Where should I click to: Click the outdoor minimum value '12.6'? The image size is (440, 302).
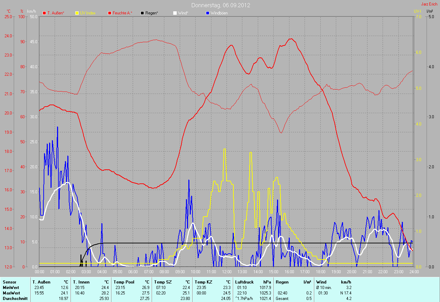pos(65,288)
